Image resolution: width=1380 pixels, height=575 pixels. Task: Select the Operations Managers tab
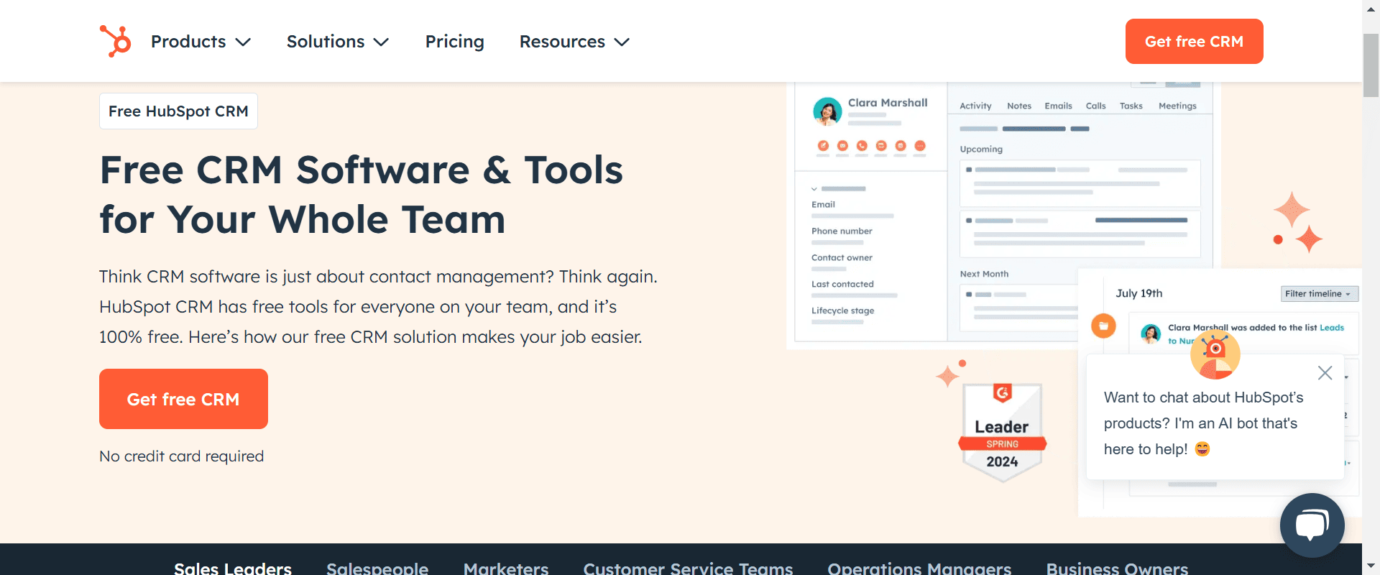[x=919, y=568]
